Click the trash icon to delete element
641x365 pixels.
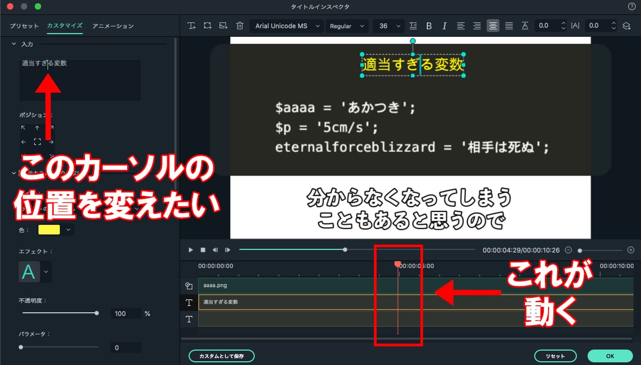pos(240,26)
